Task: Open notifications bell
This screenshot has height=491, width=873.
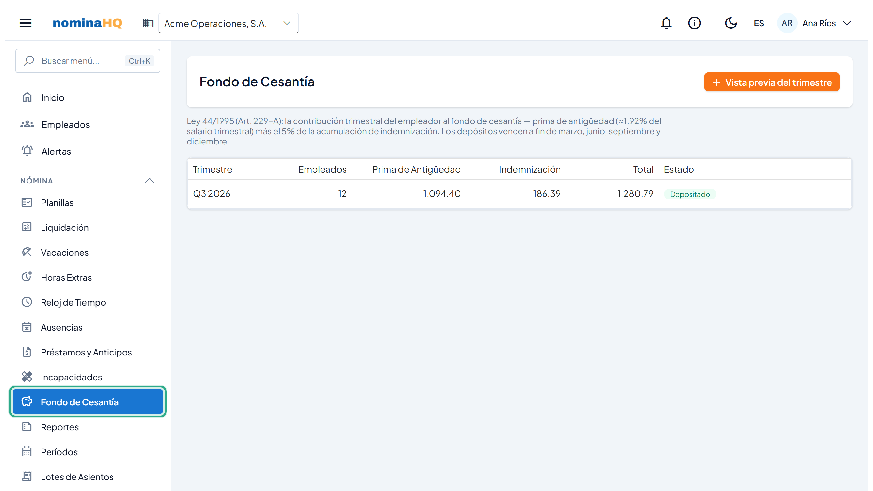Action: tap(666, 23)
